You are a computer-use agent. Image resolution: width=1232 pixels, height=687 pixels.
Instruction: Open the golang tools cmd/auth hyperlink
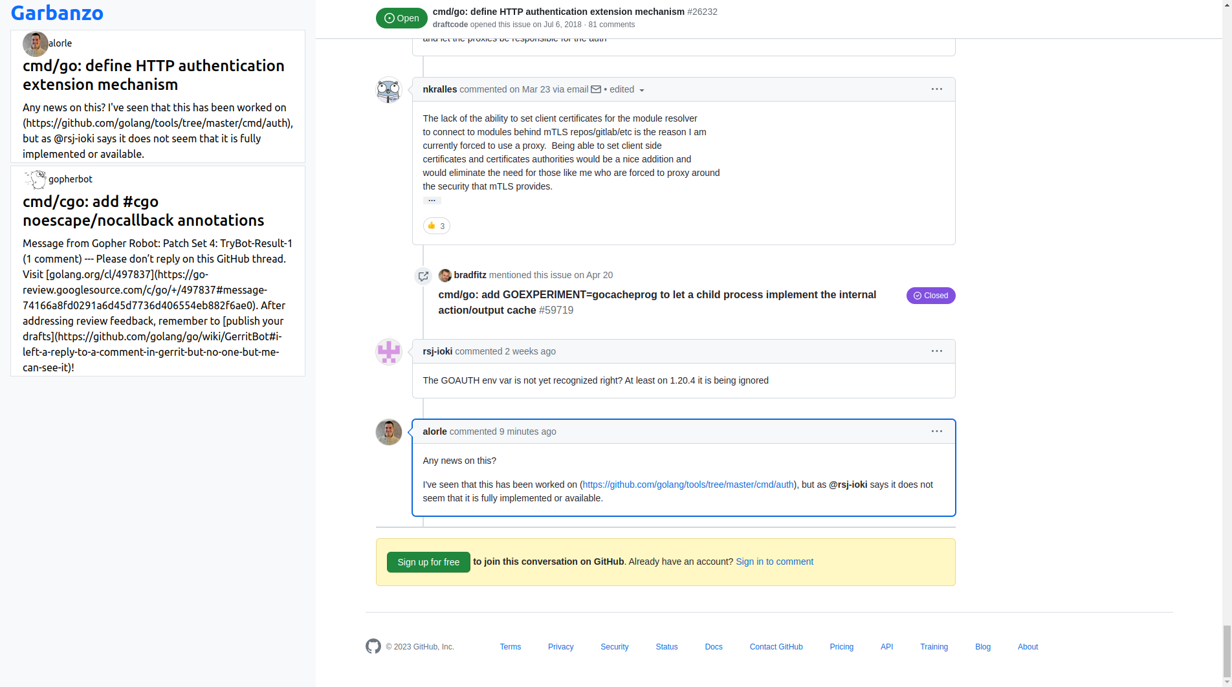coord(688,485)
